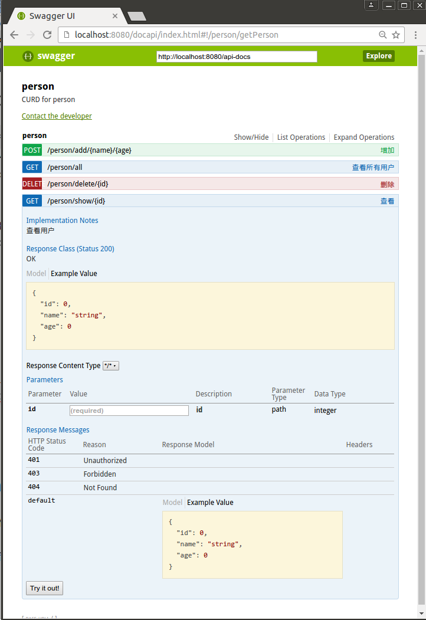This screenshot has height=620, width=426.
Task: Click the person resource heading
Action: pyautogui.click(x=34, y=136)
